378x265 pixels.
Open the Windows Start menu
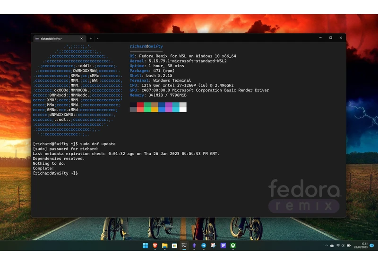point(145,246)
